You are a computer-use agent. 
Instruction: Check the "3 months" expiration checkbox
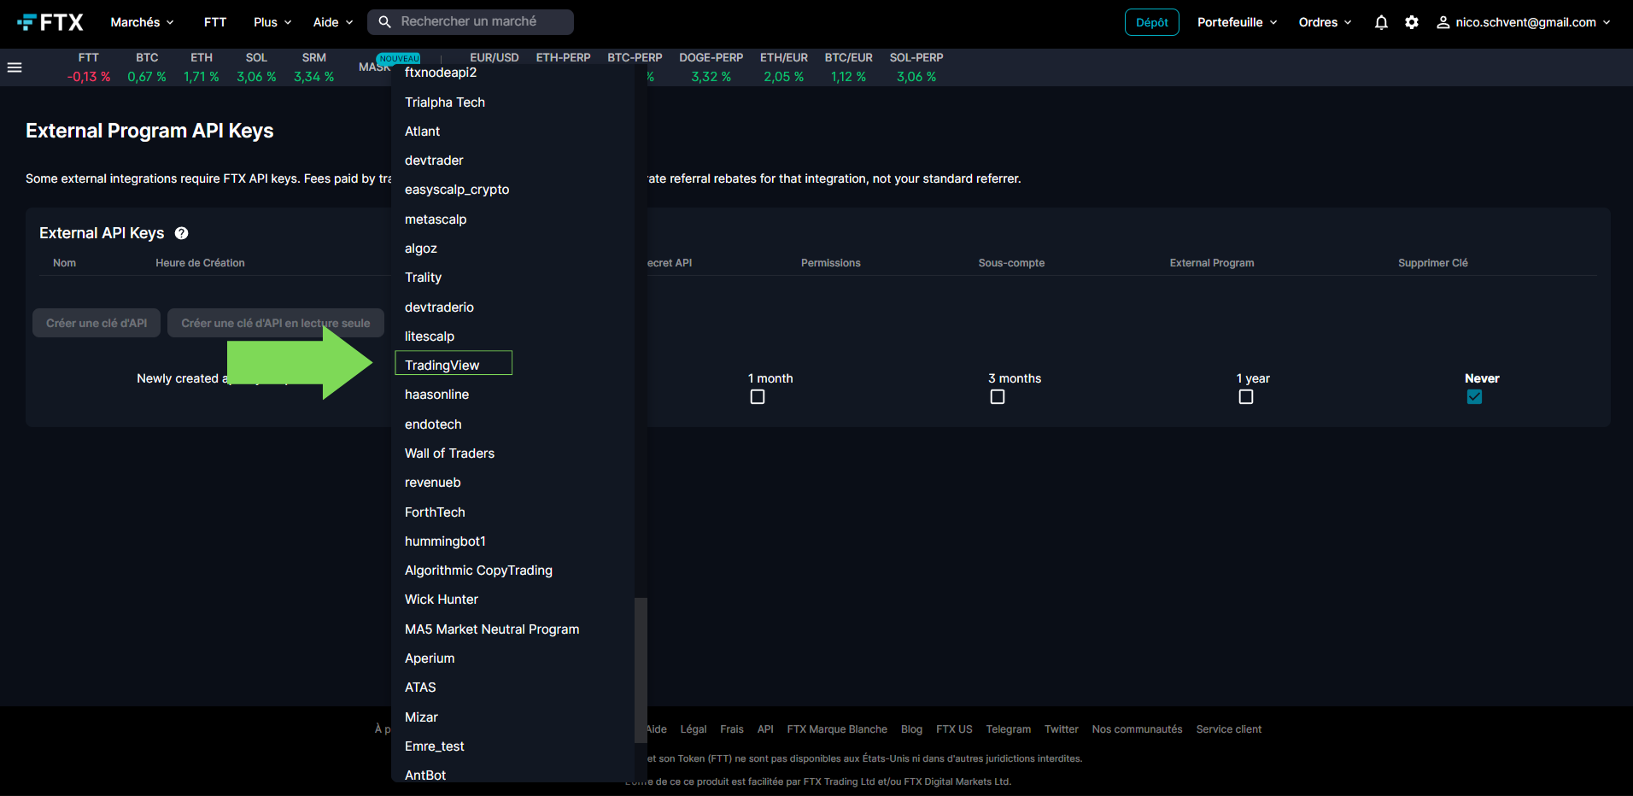(x=997, y=396)
